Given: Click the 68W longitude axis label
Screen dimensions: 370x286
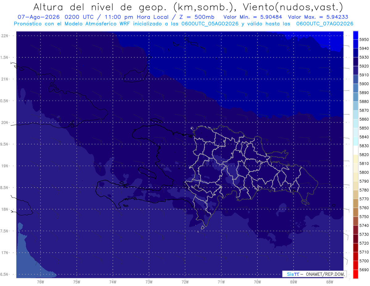Looking at the screenshot, I should coord(330,282).
